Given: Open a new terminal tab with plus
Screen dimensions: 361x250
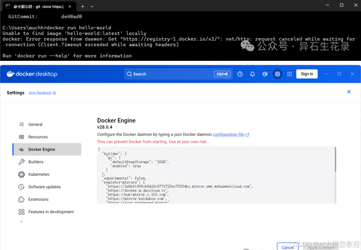Looking at the screenshot, I should click(x=83, y=6).
